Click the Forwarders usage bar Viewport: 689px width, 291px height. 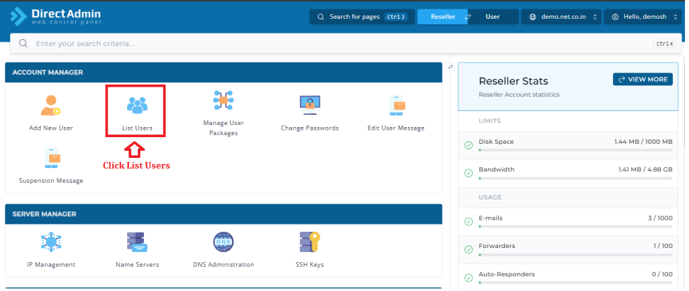coord(576,254)
